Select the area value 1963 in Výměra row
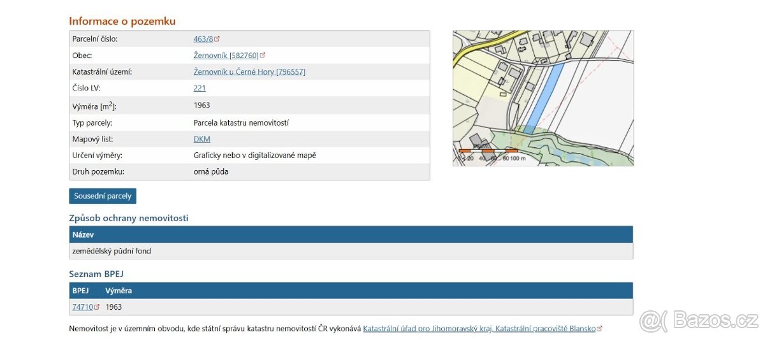This screenshot has height=339, width=765. click(201, 105)
